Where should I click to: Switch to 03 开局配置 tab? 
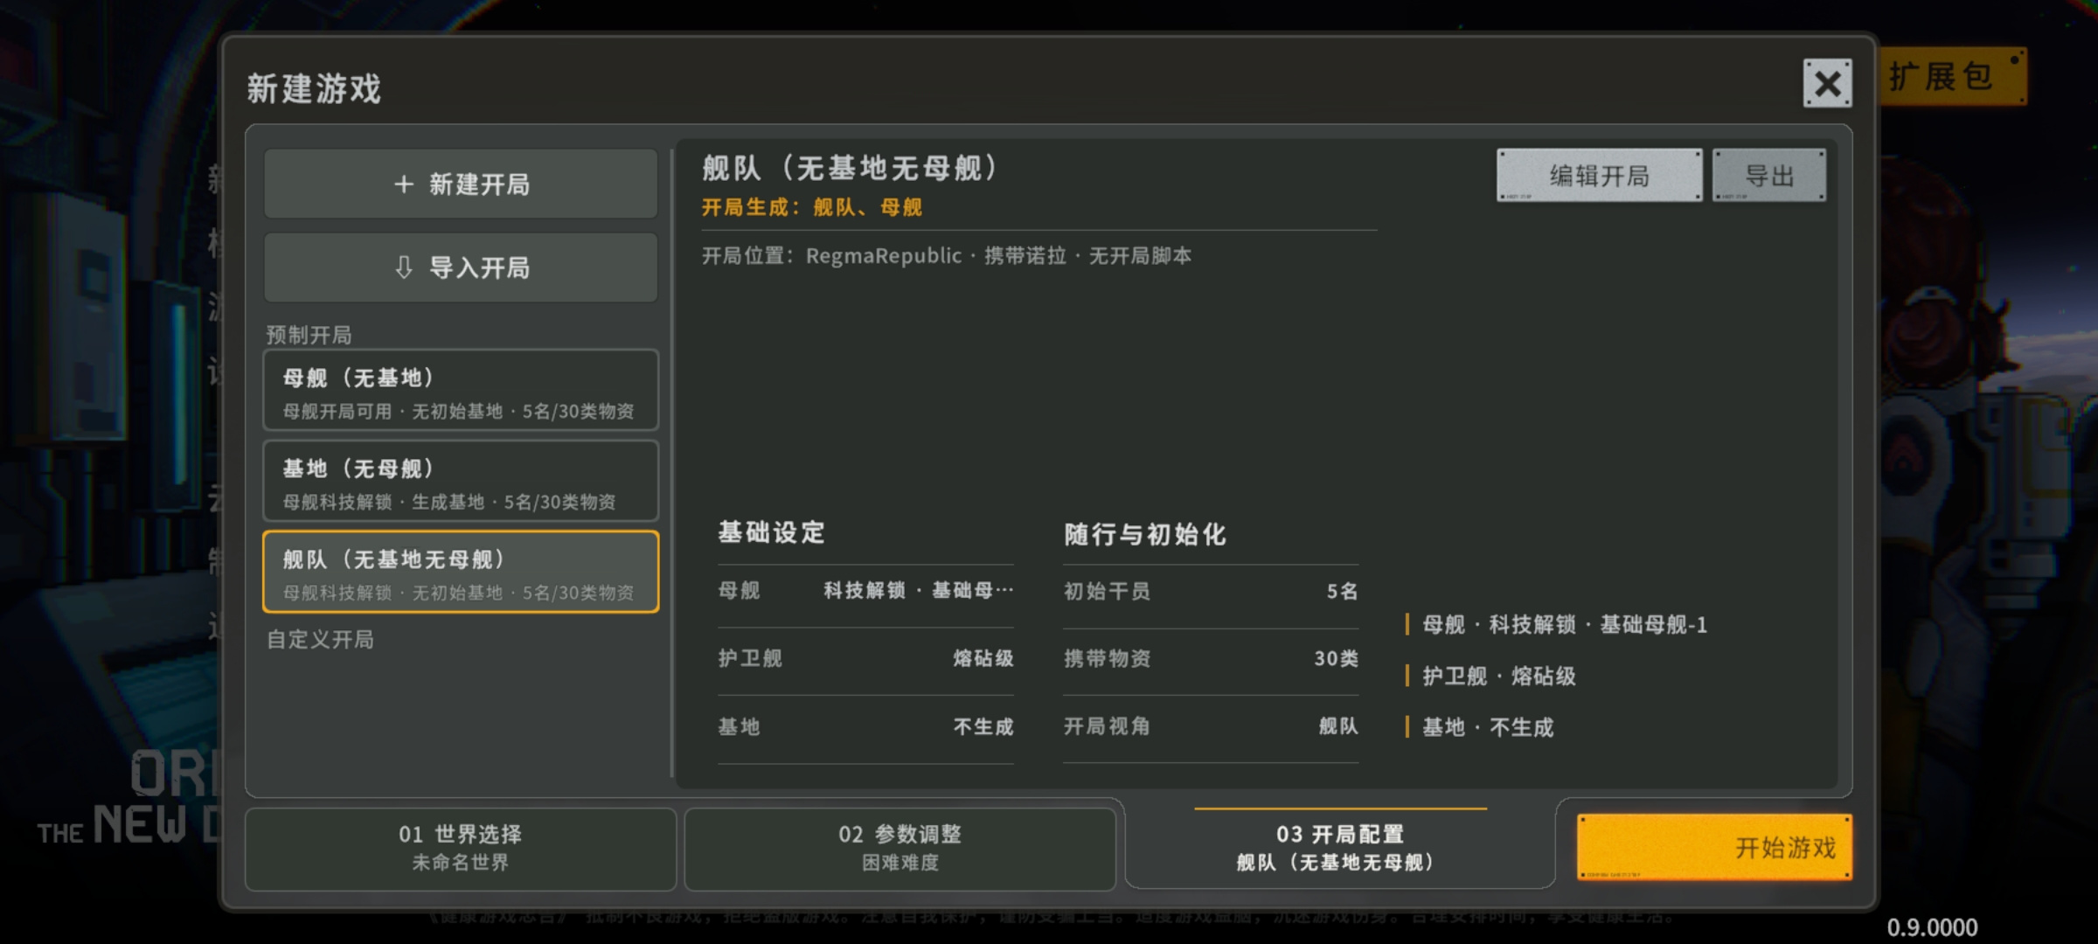click(x=1340, y=848)
